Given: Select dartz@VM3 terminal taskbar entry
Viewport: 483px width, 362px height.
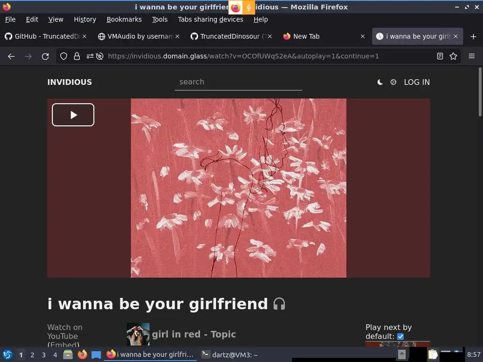Looking at the screenshot, I should (x=230, y=354).
